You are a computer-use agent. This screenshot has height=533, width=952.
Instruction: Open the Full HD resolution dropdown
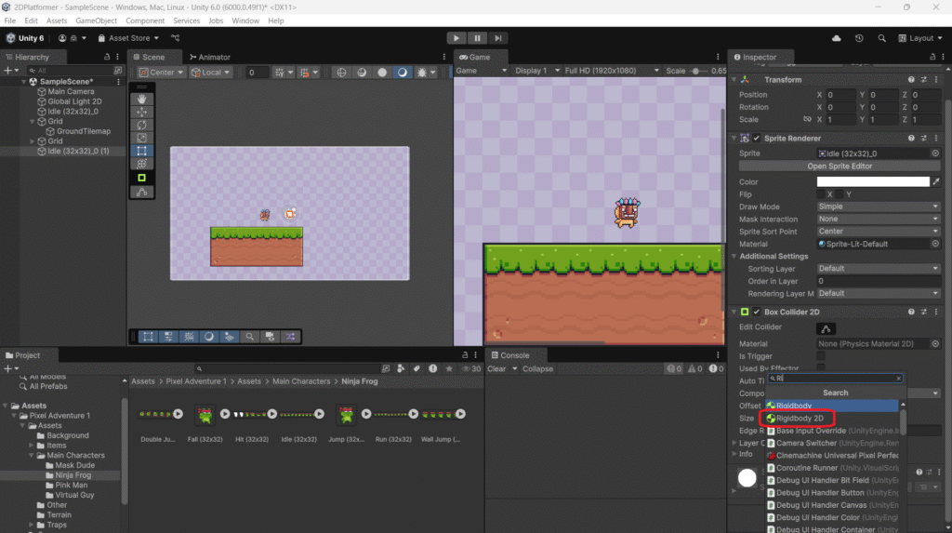tap(612, 71)
